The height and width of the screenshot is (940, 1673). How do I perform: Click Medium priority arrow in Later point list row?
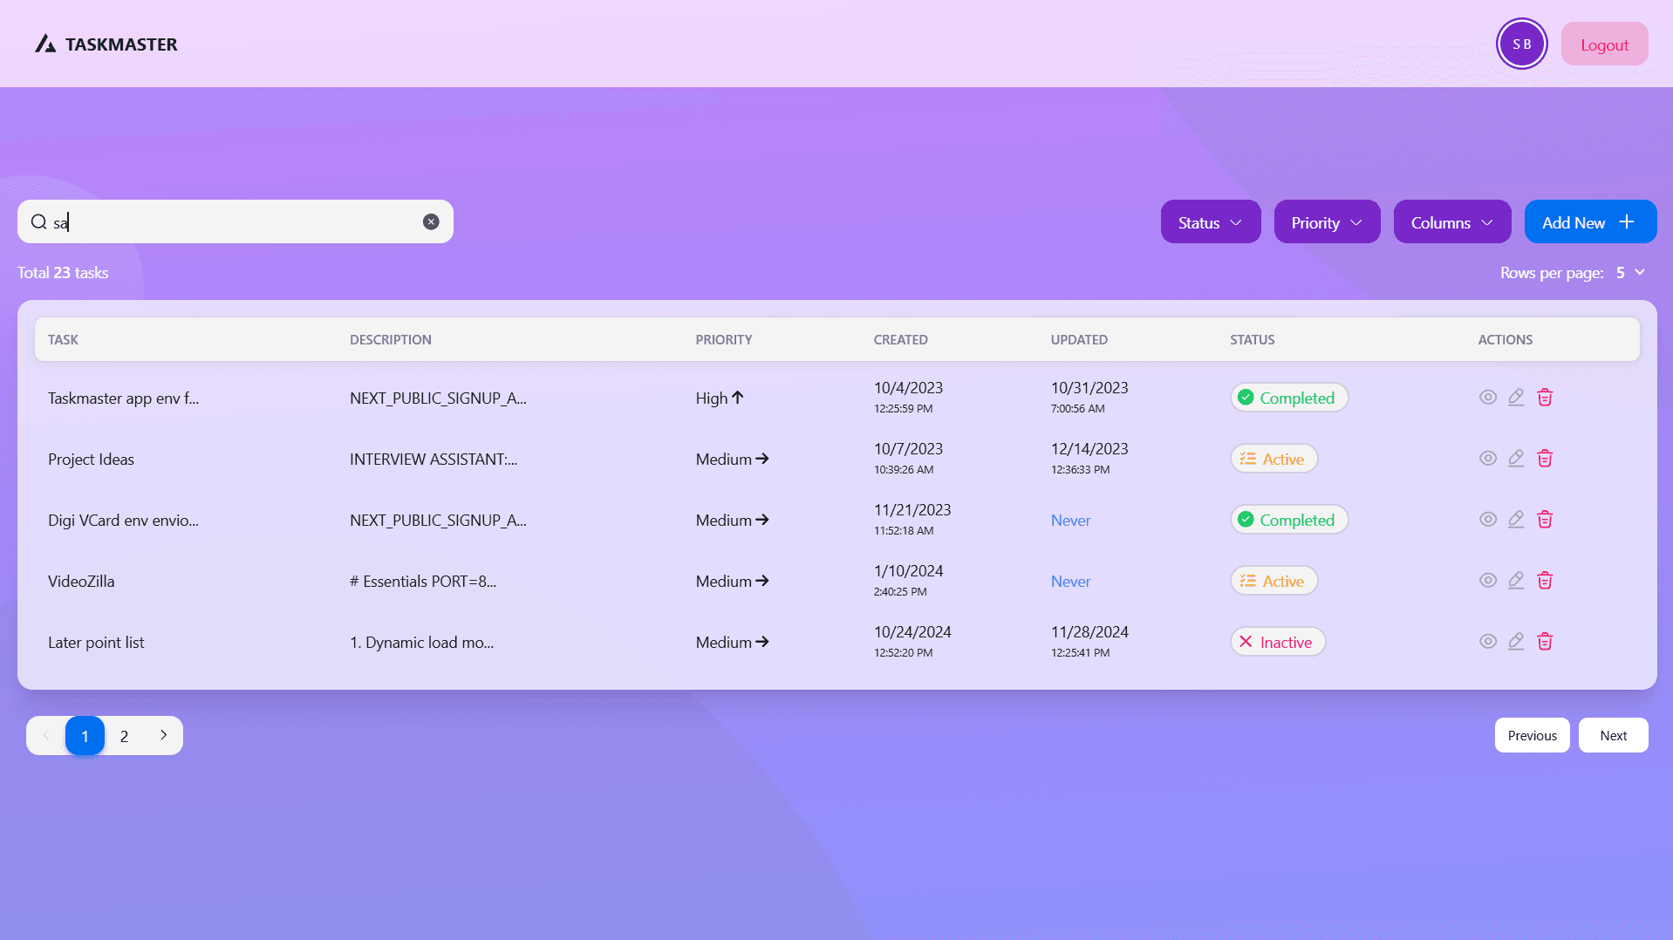tap(762, 642)
